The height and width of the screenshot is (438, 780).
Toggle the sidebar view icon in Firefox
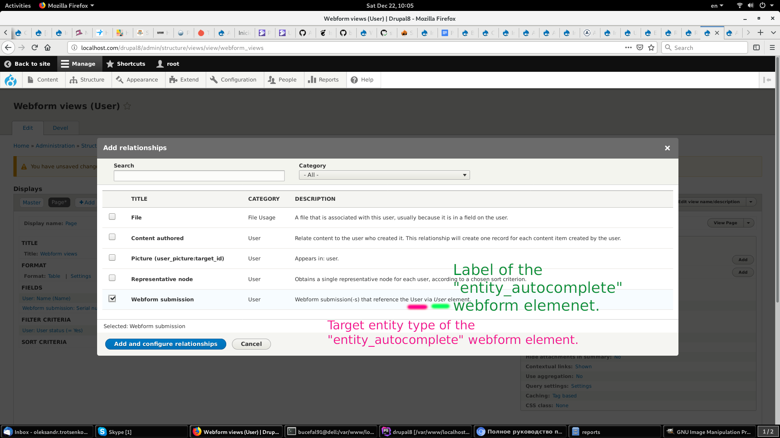pyautogui.click(x=756, y=47)
